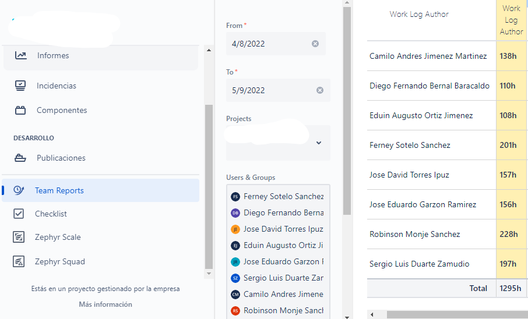
Task: Click the Informes chart icon
Action: click(20, 55)
